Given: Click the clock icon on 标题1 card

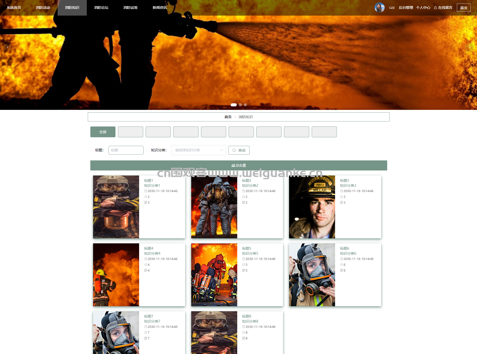Looking at the screenshot, I should [146, 191].
